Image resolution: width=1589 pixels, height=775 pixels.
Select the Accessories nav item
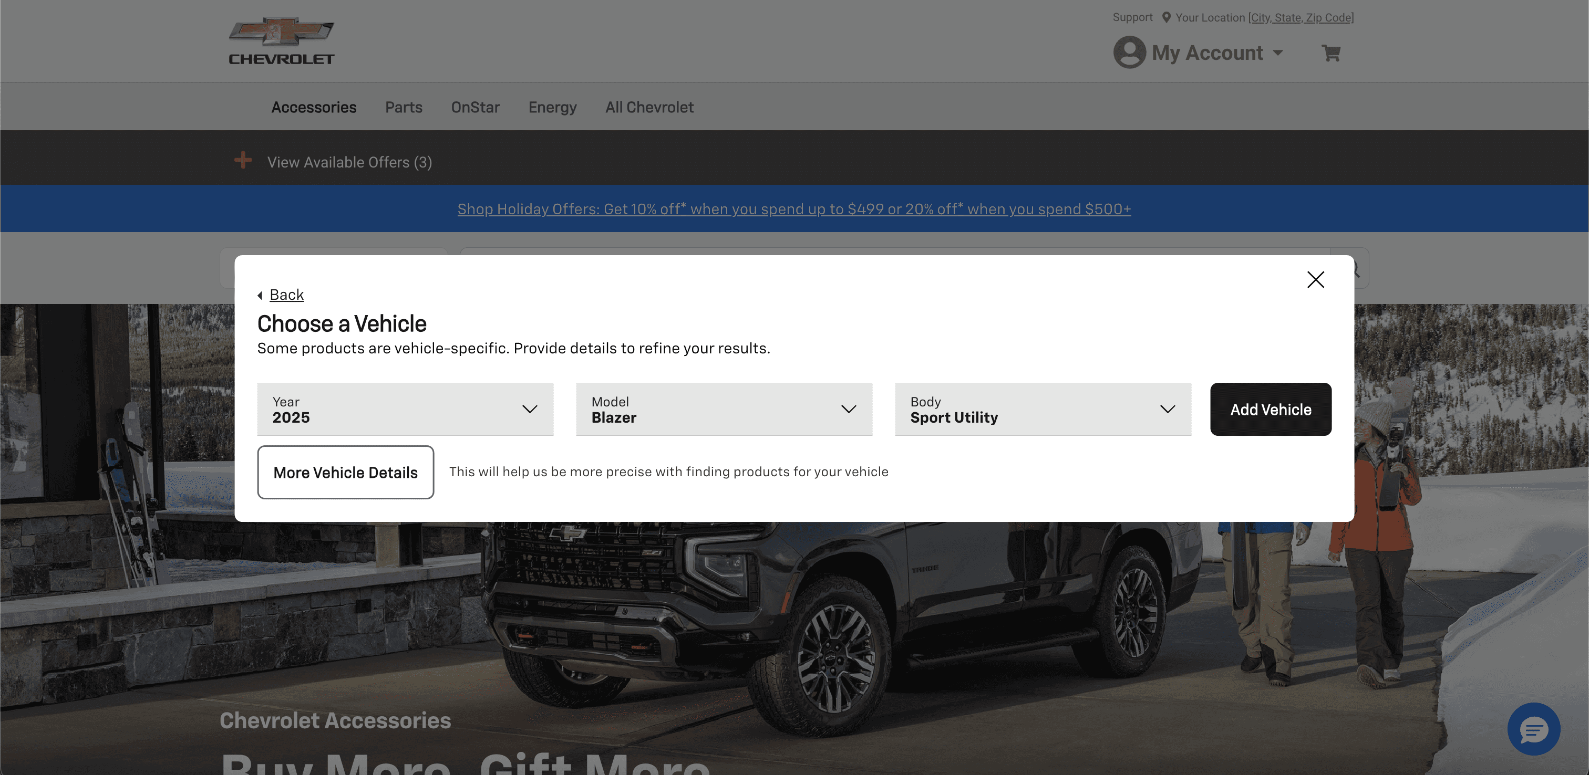[x=313, y=107]
